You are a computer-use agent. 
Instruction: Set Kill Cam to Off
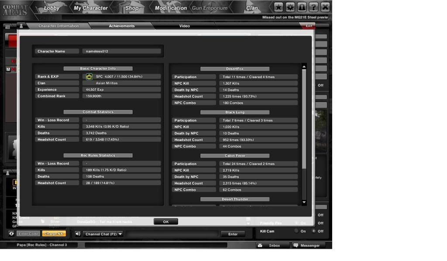[x=314, y=231]
